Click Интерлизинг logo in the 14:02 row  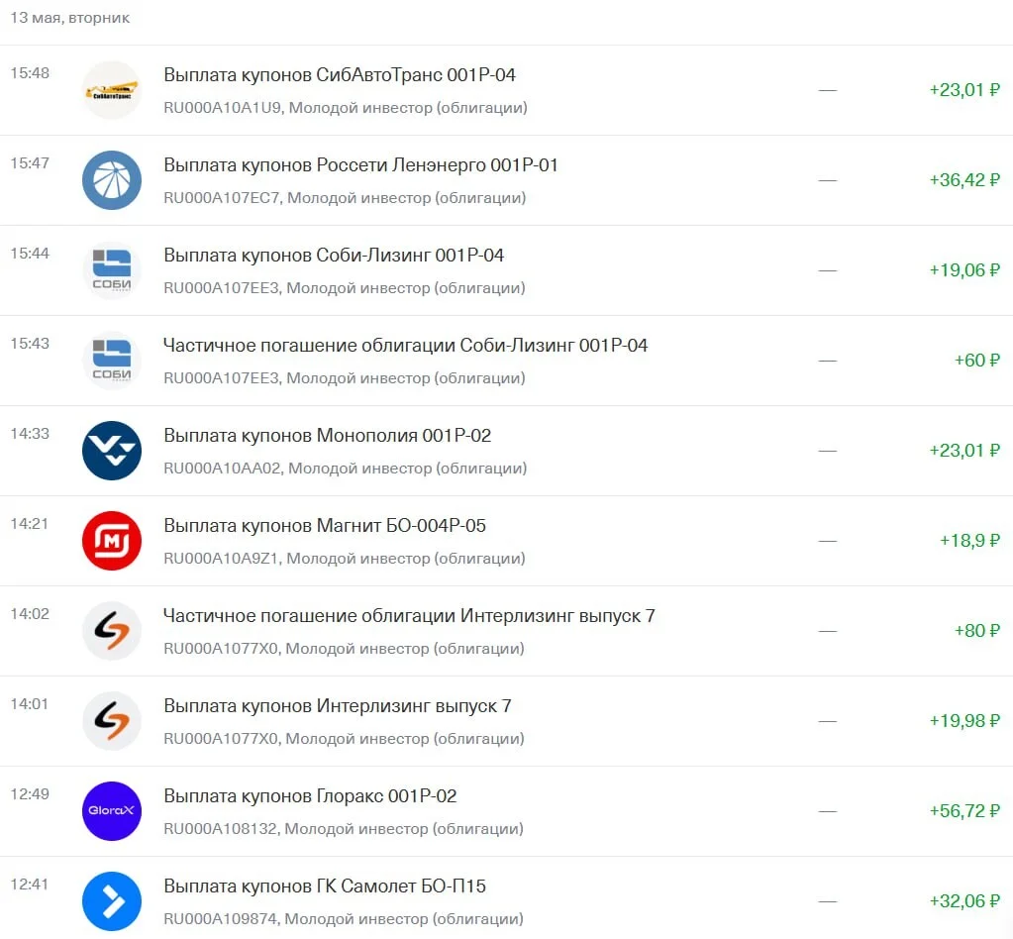pyautogui.click(x=112, y=631)
